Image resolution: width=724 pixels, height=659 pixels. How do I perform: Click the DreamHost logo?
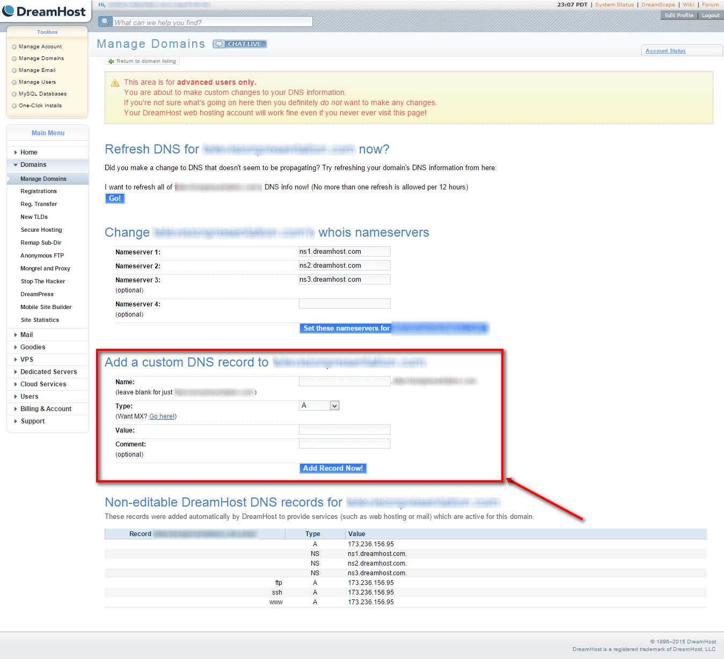pos(45,11)
